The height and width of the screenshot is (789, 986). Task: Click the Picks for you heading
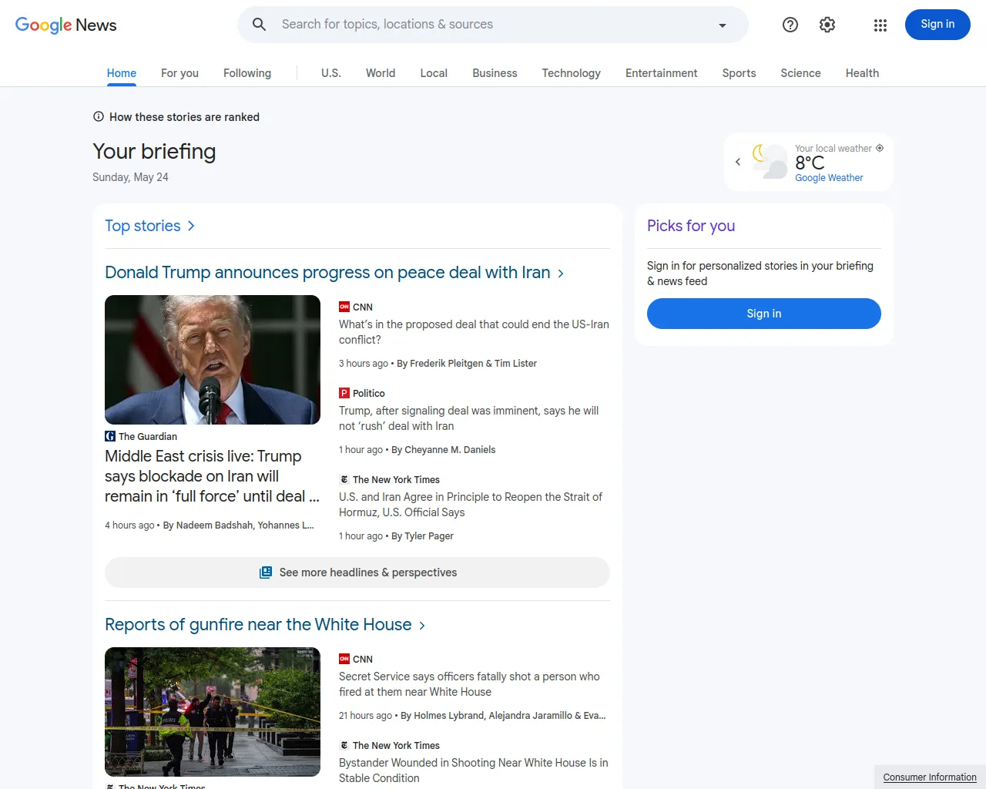pos(691,226)
